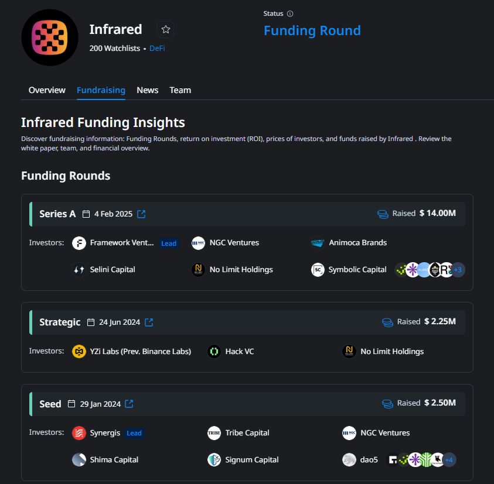
Task: Open the Hack VC investor icon
Action: point(214,351)
